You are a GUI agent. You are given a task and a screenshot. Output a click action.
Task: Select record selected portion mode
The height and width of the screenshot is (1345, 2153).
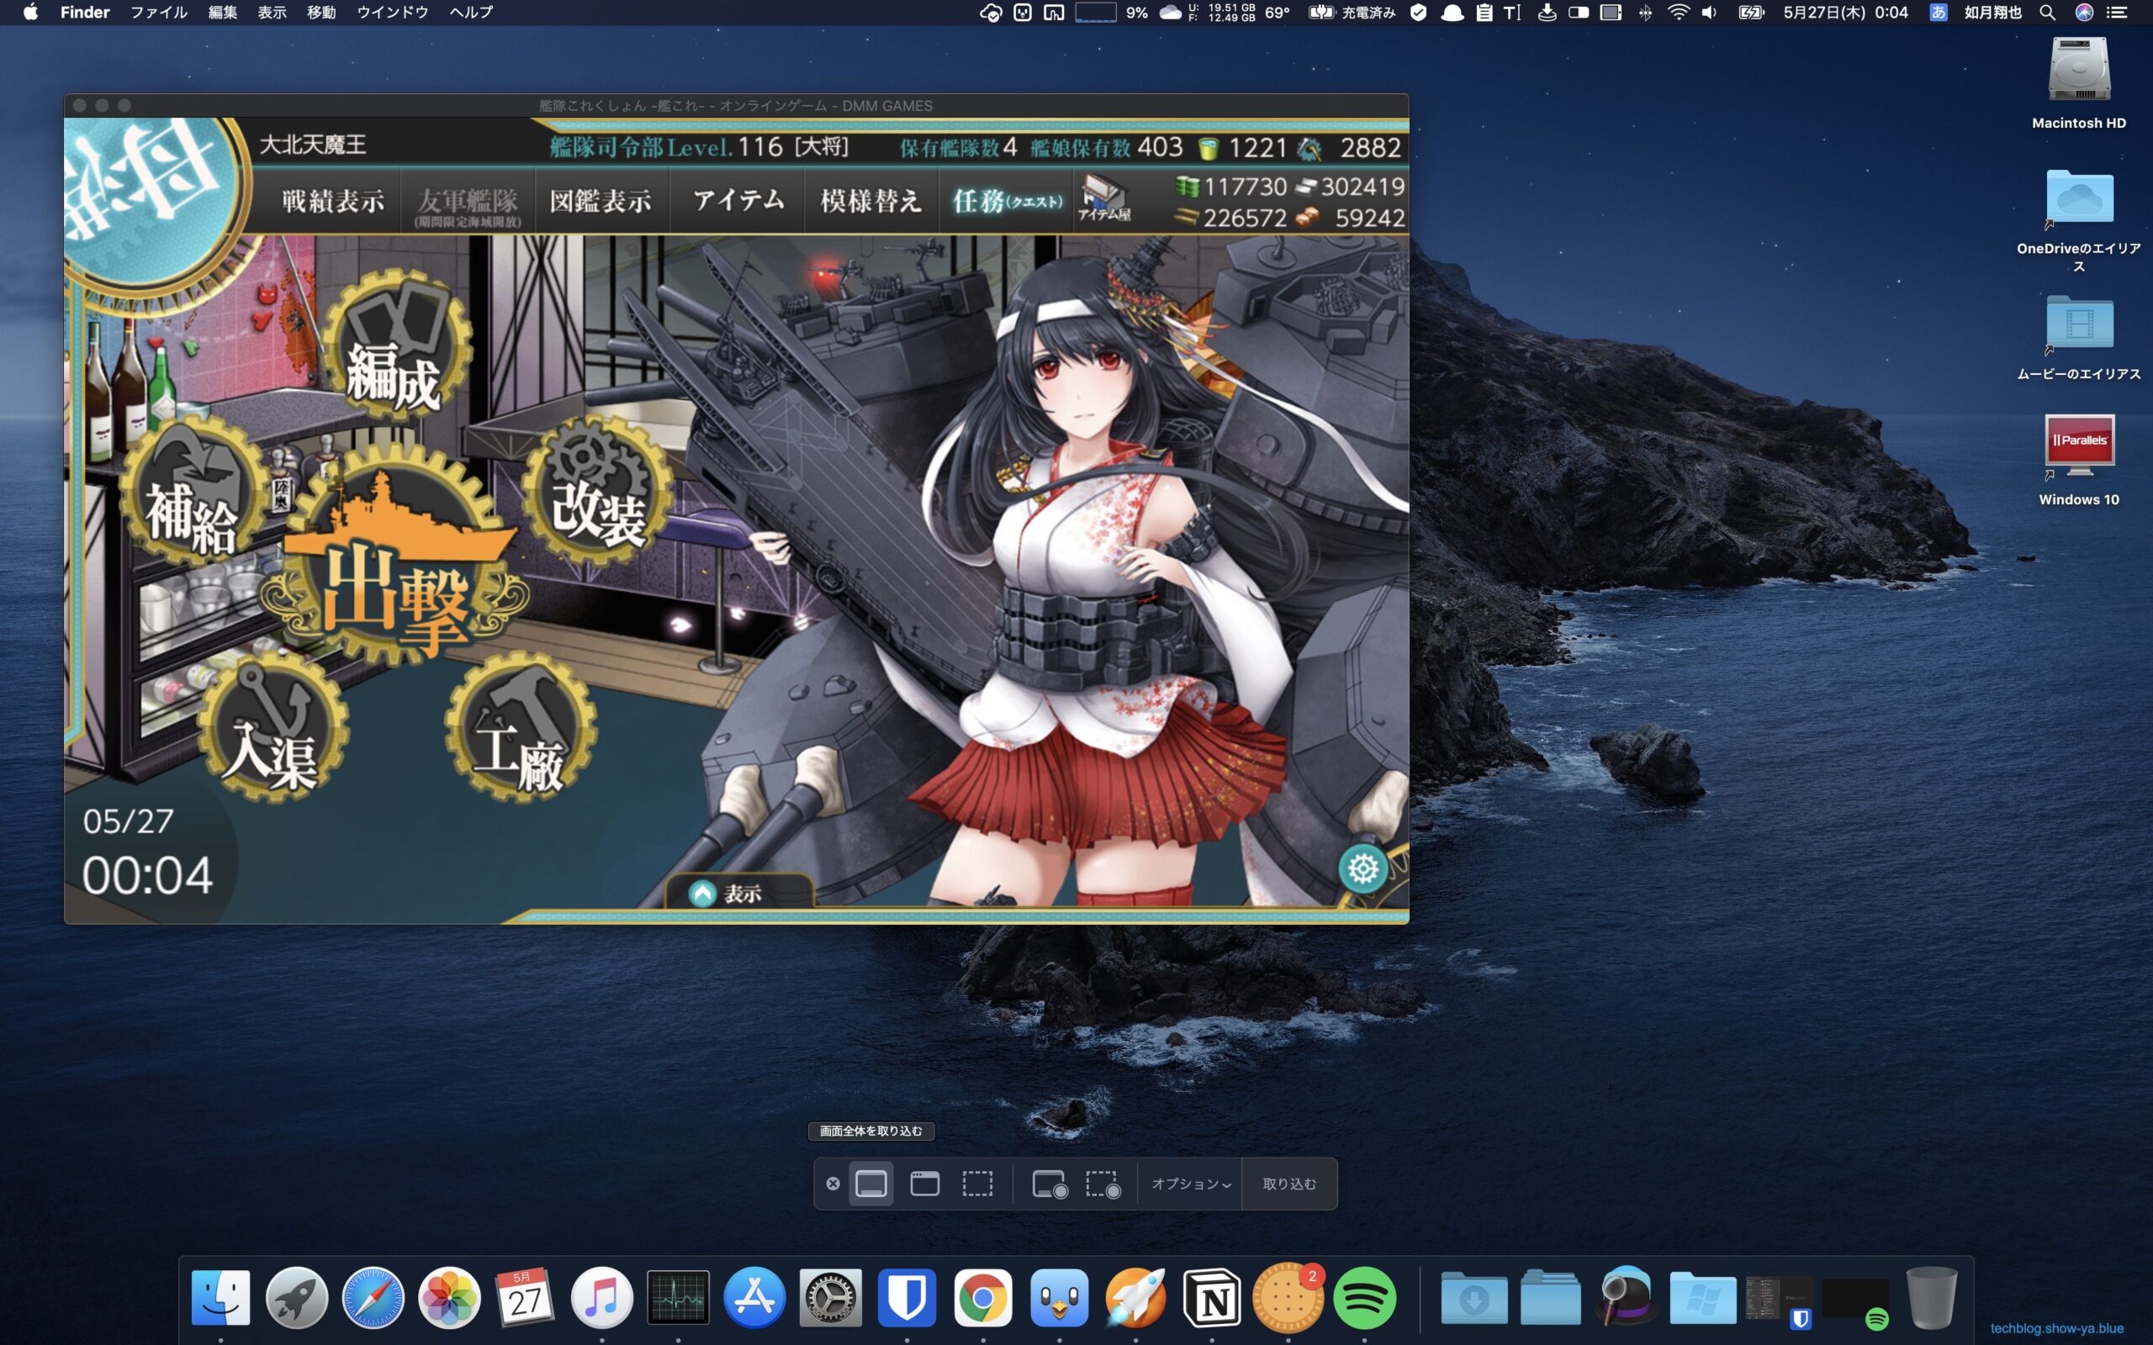pos(1103,1184)
